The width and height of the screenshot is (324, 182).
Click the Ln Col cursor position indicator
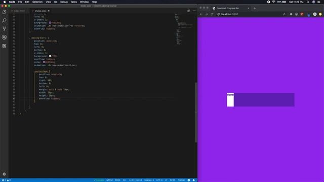[x=135, y=180]
